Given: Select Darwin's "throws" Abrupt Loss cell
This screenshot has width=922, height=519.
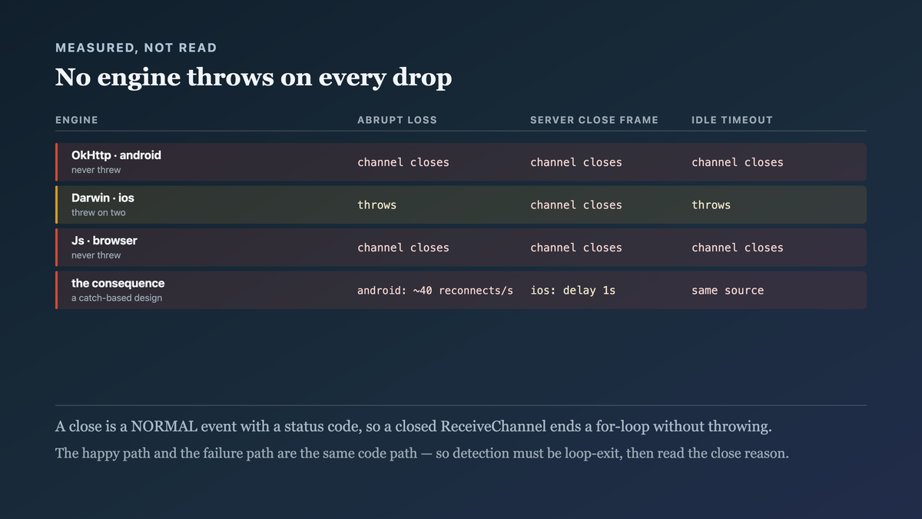Looking at the screenshot, I should (377, 205).
